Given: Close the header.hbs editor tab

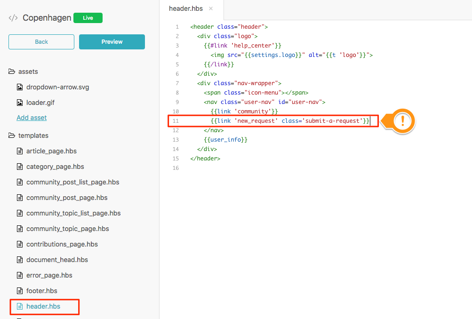Looking at the screenshot, I should coord(211,9).
